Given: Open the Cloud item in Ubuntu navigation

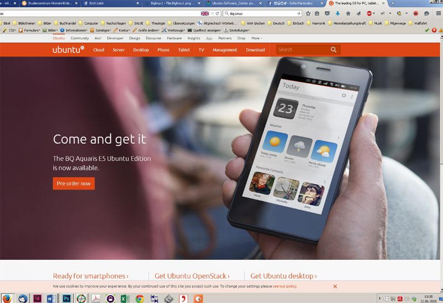Looking at the screenshot, I should click(99, 50).
